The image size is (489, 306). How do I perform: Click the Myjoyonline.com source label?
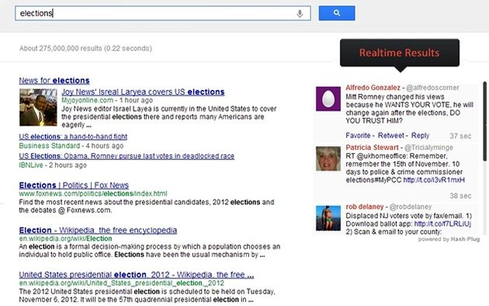click(x=87, y=100)
